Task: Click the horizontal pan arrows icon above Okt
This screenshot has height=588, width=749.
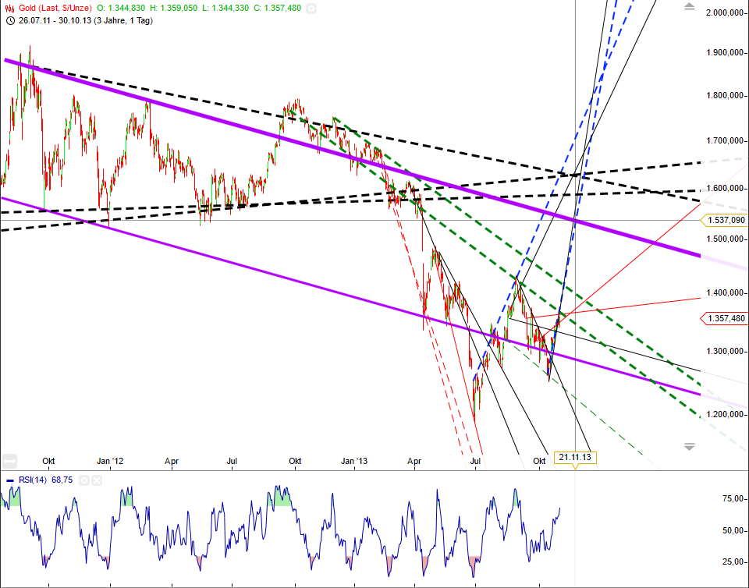Action: pyautogui.click(x=9, y=461)
